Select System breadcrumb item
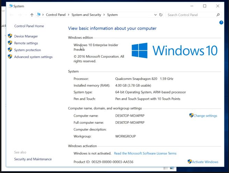Screen dimensions: 229x173 coord(112,15)
